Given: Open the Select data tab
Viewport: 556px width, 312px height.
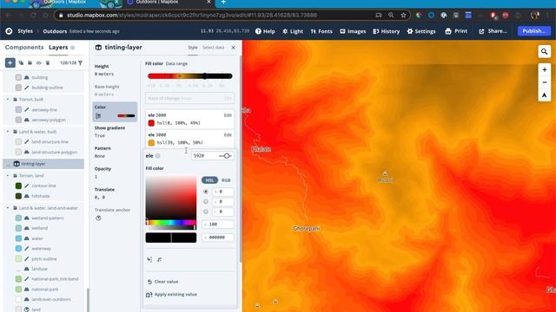Looking at the screenshot, I should click(213, 48).
